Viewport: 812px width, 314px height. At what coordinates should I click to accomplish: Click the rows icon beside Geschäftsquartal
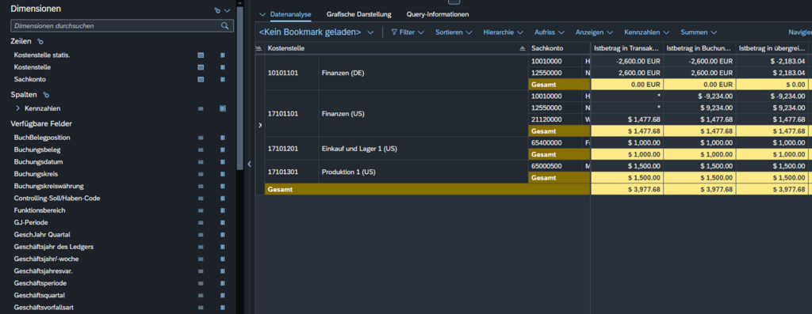(x=201, y=295)
